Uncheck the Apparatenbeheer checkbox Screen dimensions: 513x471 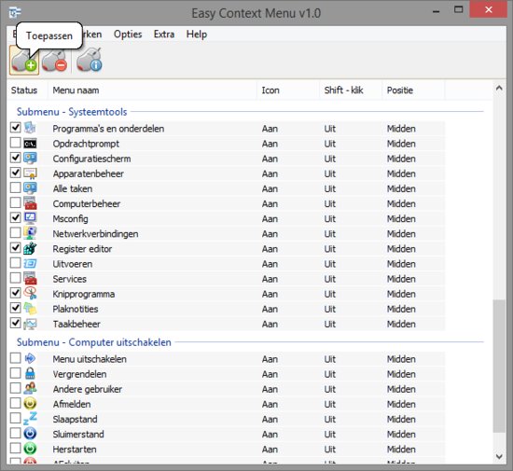pyautogui.click(x=15, y=173)
